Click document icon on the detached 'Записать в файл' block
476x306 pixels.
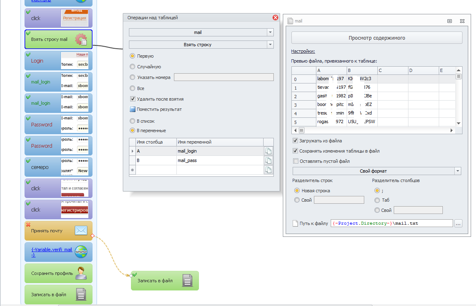tap(187, 281)
